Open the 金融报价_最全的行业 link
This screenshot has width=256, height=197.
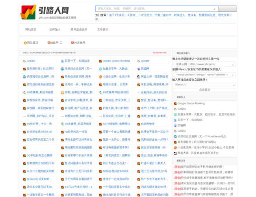[x=154, y=92]
